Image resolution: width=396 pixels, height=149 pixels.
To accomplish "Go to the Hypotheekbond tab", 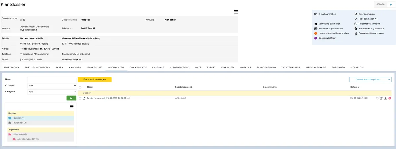I will (179, 67).
